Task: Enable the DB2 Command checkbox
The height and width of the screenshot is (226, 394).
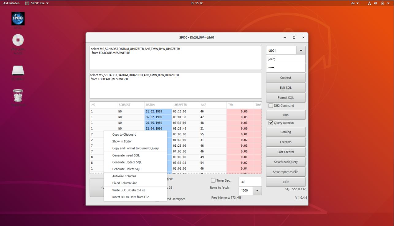Action: tap(271, 106)
